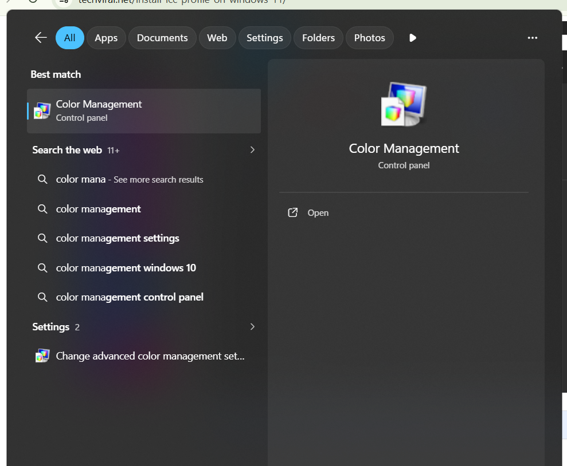The width and height of the screenshot is (567, 466).
Task: Expand Search the web results chevron
Action: click(x=252, y=150)
